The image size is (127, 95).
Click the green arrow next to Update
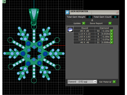[x=84, y=23]
